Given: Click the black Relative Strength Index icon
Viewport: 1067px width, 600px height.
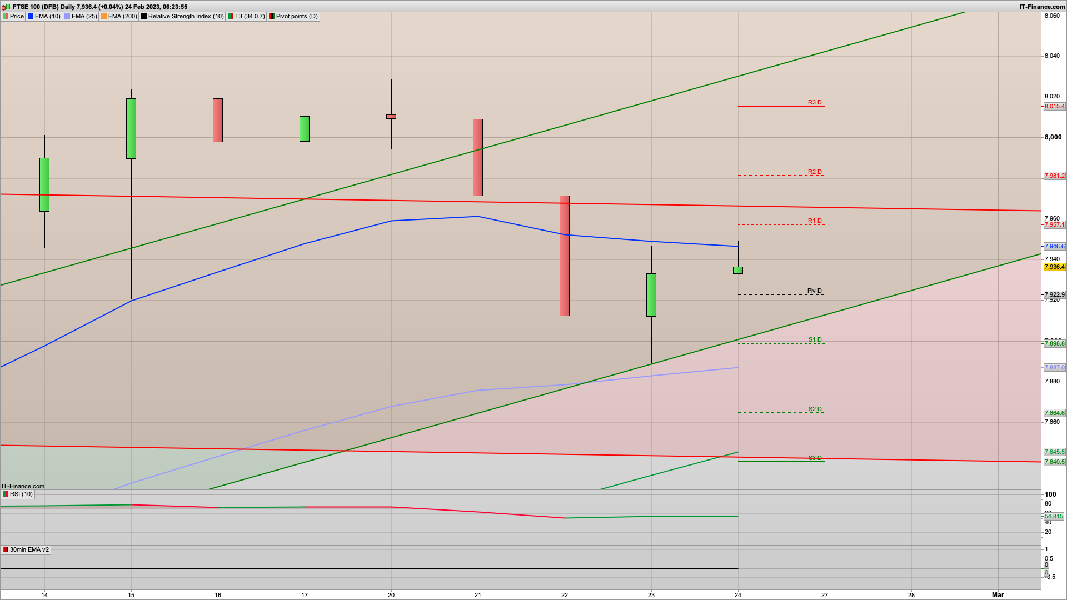Looking at the screenshot, I should pos(144,17).
